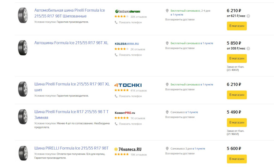Image resolution: width=274 pixels, height=167 pixels.
Task: Open the 4TOCHKI shop logo
Action: tap(128, 85)
